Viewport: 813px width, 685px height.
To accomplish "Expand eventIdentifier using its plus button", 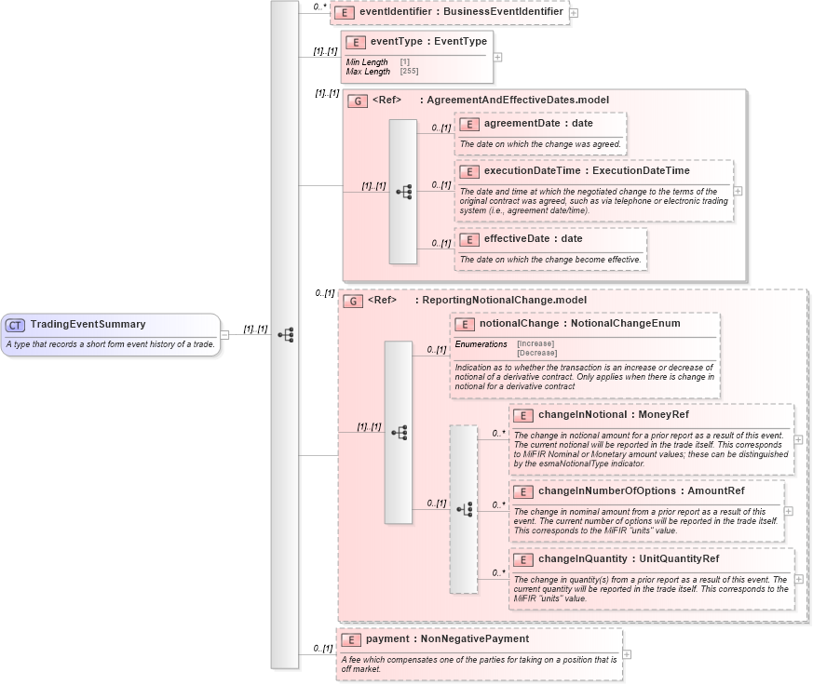I will [576, 12].
